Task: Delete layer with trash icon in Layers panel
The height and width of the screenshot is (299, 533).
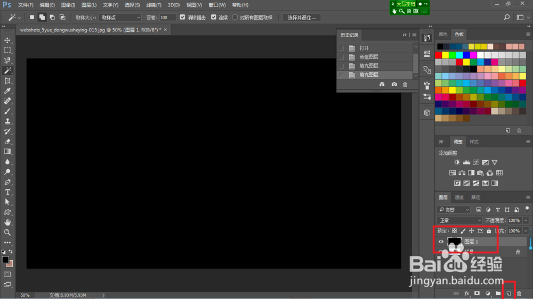Action: (x=519, y=293)
